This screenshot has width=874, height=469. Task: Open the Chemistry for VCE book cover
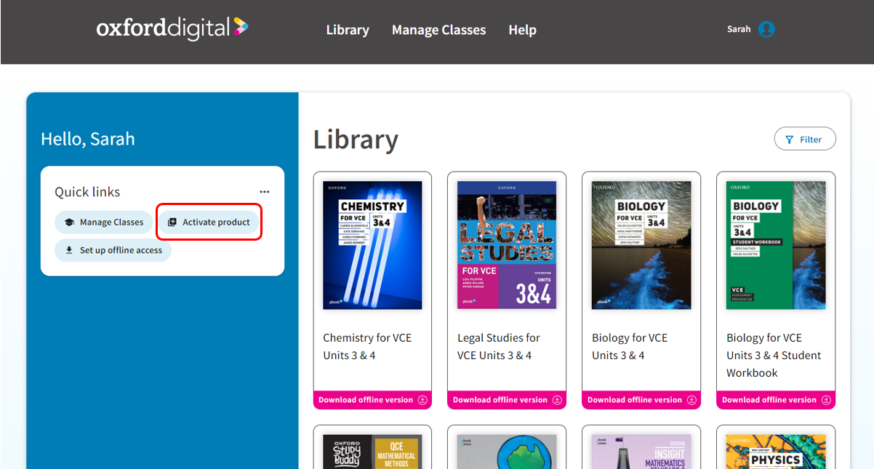[x=372, y=245]
